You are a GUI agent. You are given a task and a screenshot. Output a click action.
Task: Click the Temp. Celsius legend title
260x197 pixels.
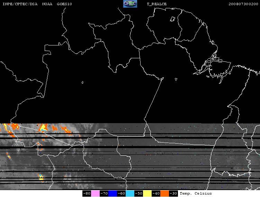pos(196,194)
